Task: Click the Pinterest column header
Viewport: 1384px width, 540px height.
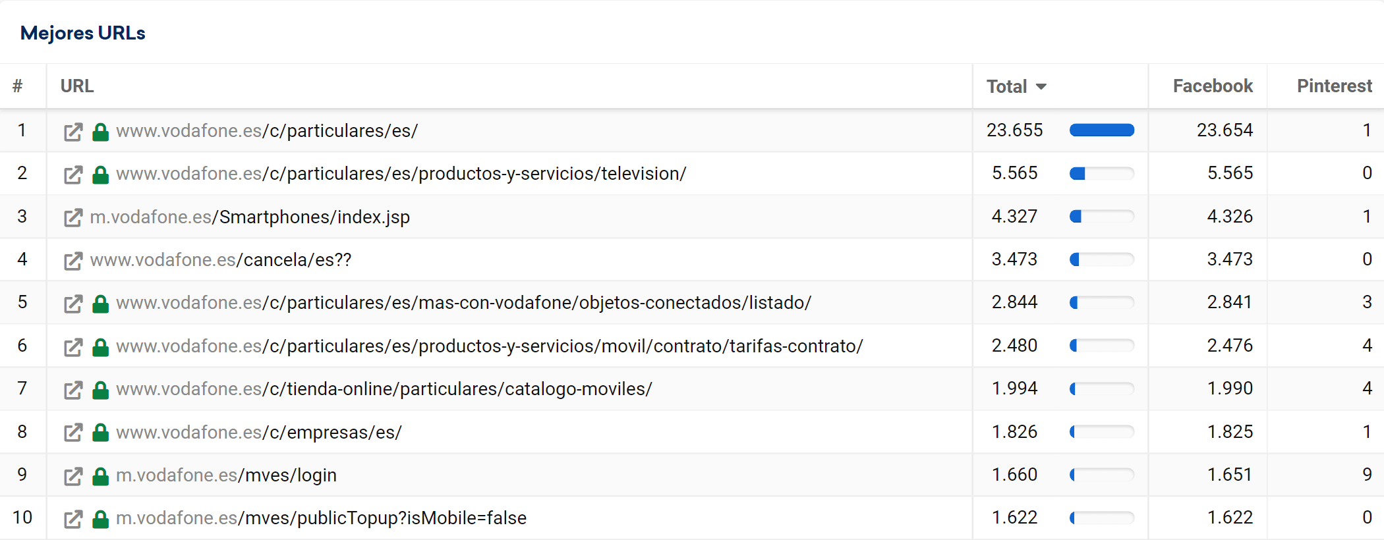Action: pyautogui.click(x=1334, y=86)
